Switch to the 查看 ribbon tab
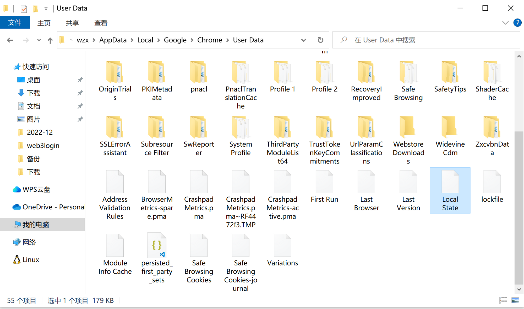Screen dimensions: 524x309 [101, 23]
